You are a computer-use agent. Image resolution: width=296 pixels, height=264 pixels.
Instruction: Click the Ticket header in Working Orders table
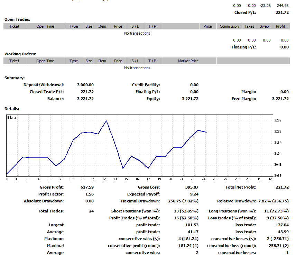pyautogui.click(x=15, y=61)
